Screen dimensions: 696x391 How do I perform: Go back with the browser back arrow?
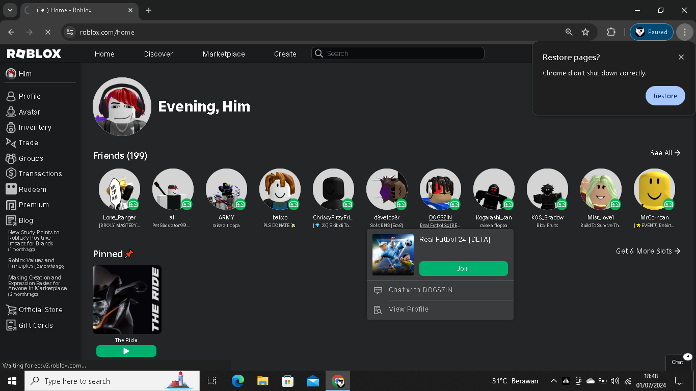[11, 32]
